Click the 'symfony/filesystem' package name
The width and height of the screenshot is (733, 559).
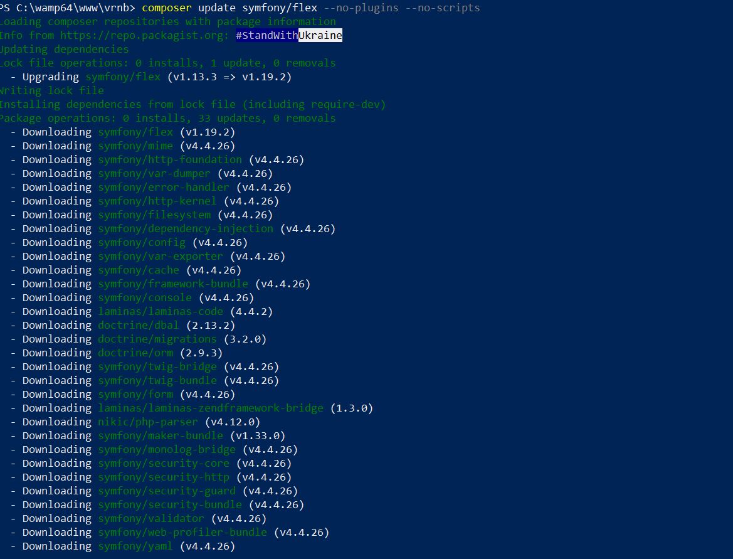click(154, 215)
